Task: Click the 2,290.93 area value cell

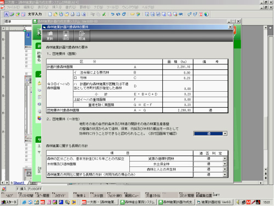Action: (178, 110)
